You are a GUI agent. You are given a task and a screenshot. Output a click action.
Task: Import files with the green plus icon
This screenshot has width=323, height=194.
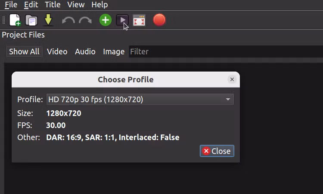click(x=106, y=20)
